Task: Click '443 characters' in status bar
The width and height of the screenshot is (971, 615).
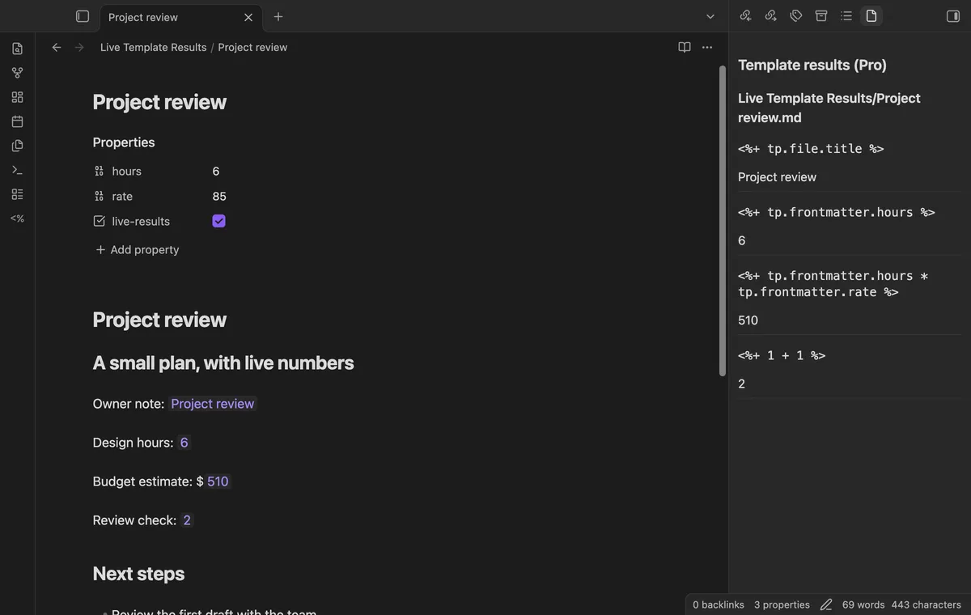Action: pyautogui.click(x=926, y=604)
